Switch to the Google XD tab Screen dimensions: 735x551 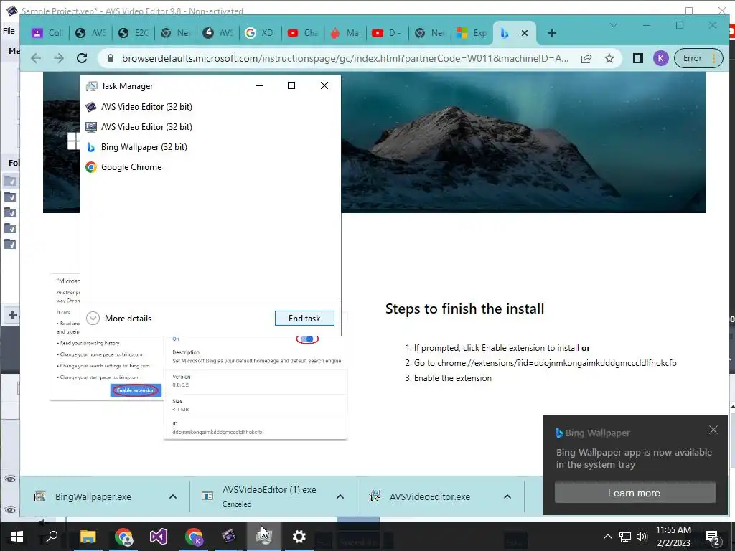coord(260,33)
